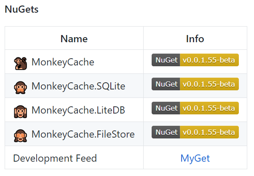Click the Name column header
The width and height of the screenshot is (254, 176).
pos(74,39)
